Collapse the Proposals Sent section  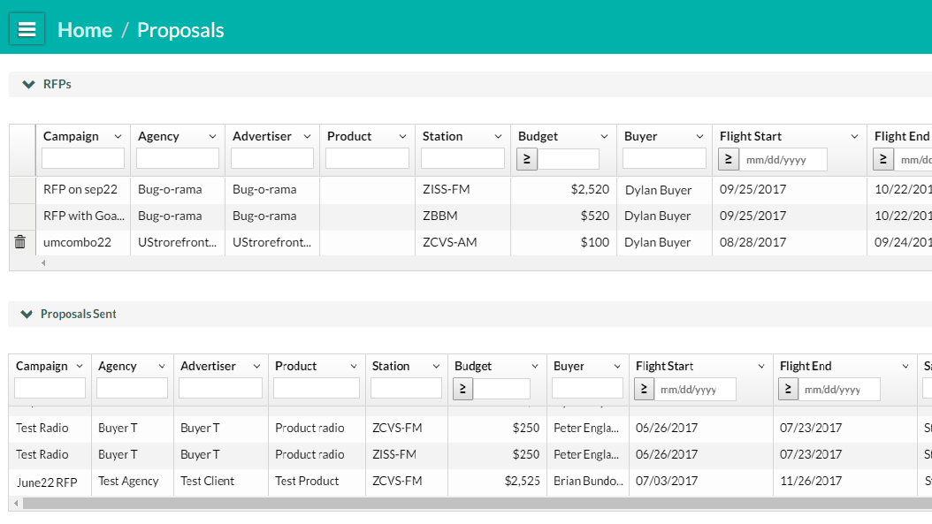tap(27, 315)
